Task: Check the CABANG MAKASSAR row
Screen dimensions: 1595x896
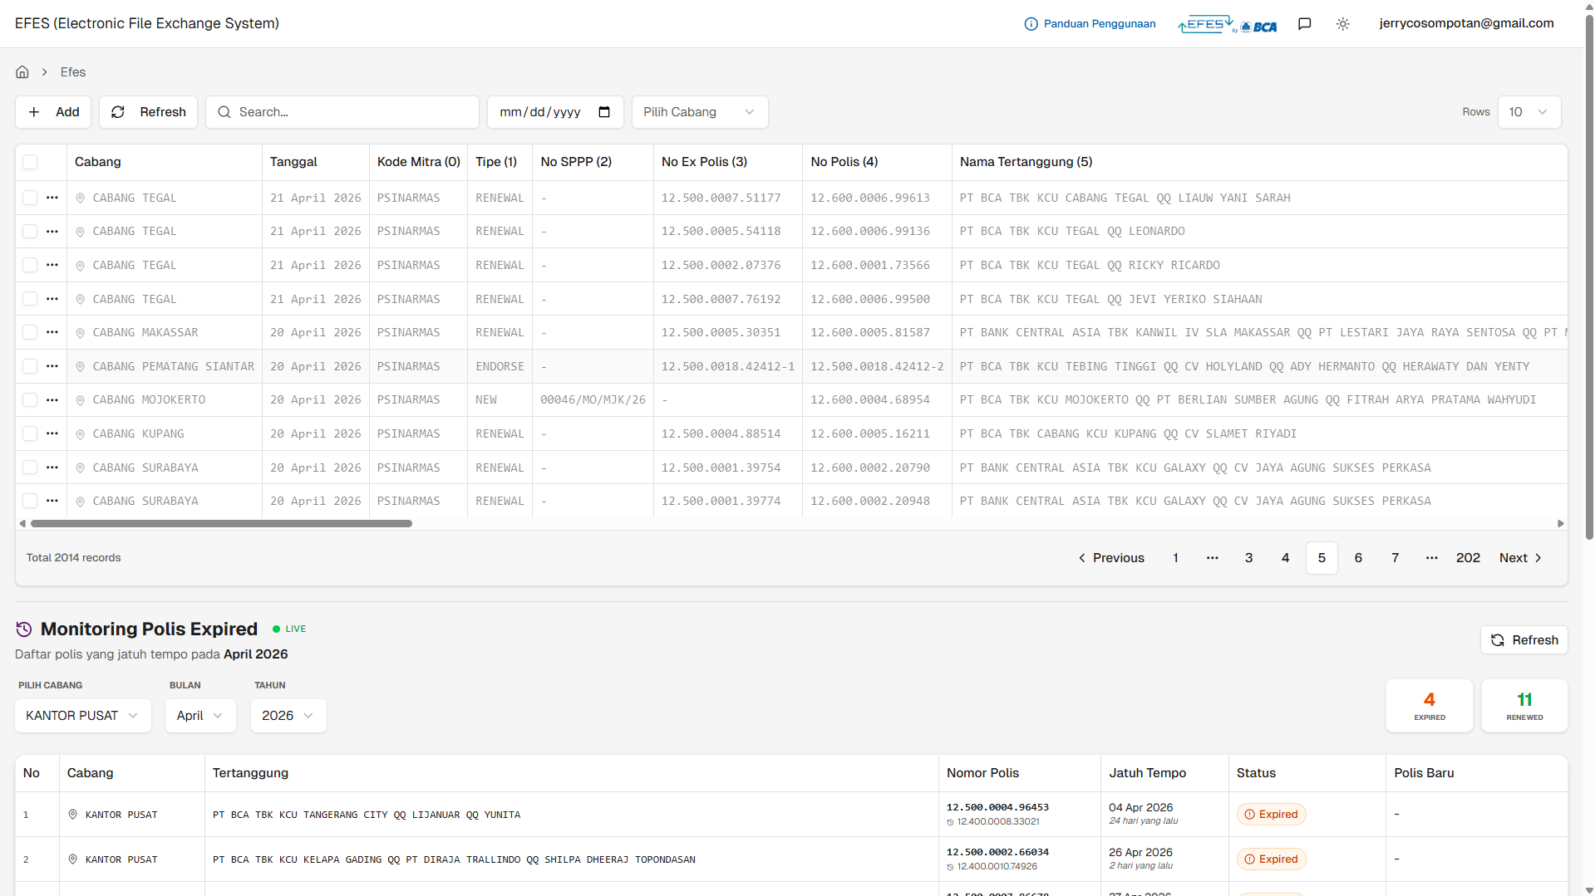Action: click(30, 332)
